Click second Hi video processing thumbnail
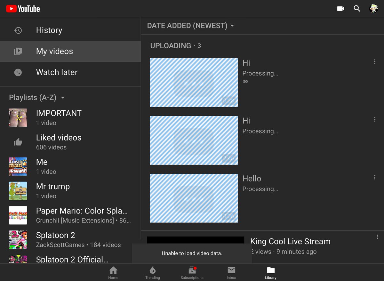The width and height of the screenshot is (384, 281). pyautogui.click(x=194, y=140)
